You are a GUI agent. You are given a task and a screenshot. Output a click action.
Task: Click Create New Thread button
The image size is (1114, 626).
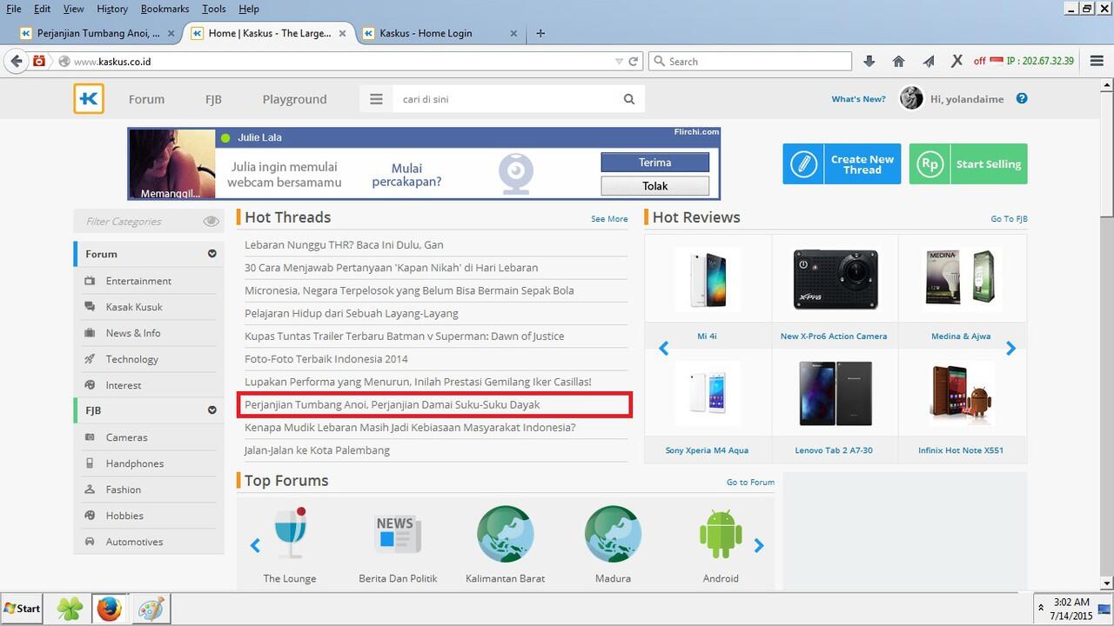point(842,163)
